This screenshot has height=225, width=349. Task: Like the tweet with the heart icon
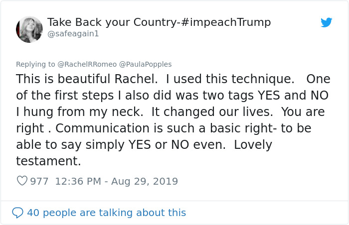pyautogui.click(x=22, y=181)
